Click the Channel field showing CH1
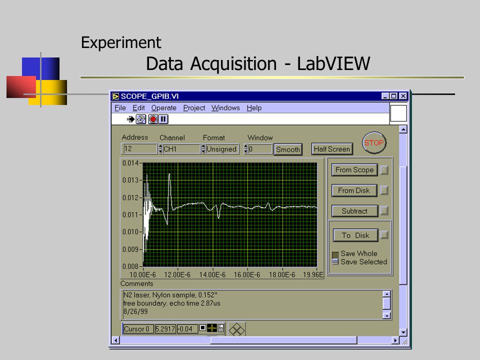The height and width of the screenshot is (360, 480). pyautogui.click(x=181, y=149)
